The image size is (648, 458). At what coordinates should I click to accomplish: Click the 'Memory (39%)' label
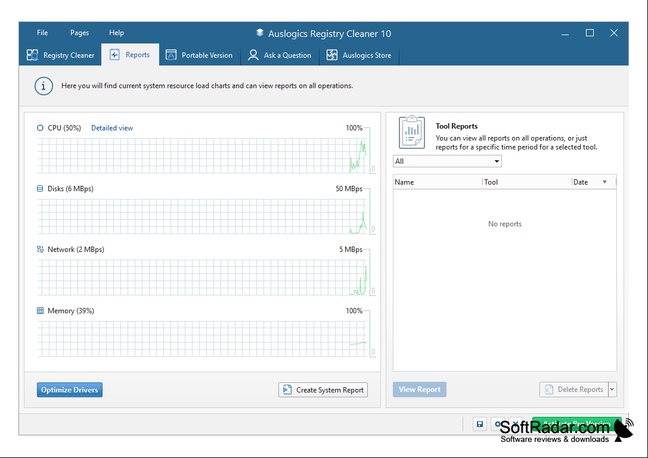click(x=71, y=310)
